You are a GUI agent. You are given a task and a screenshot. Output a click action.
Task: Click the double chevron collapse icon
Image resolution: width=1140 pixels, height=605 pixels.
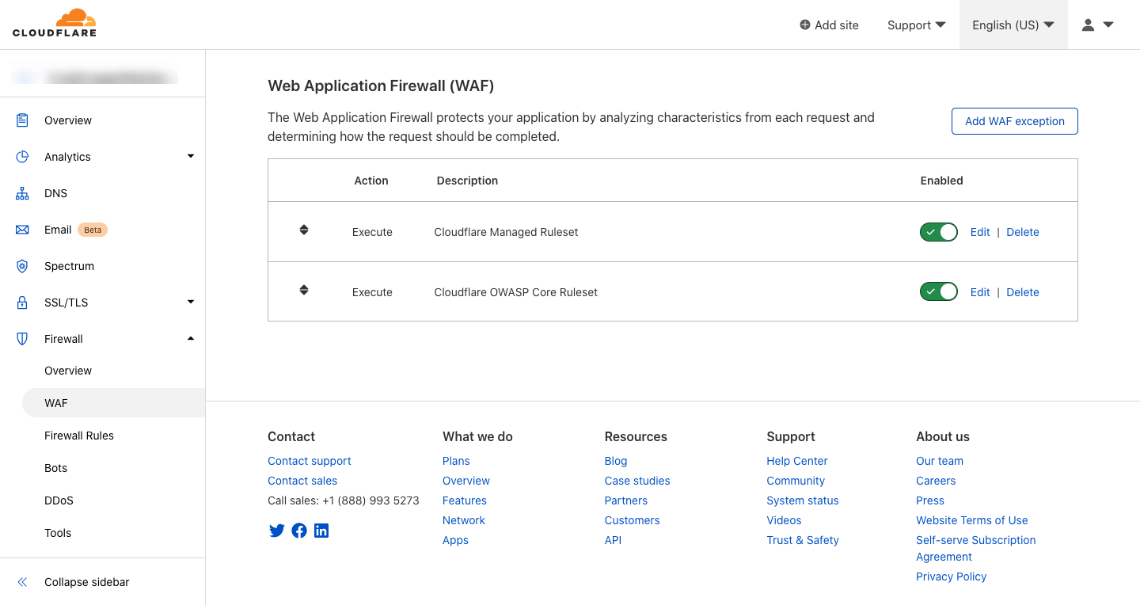point(22,582)
